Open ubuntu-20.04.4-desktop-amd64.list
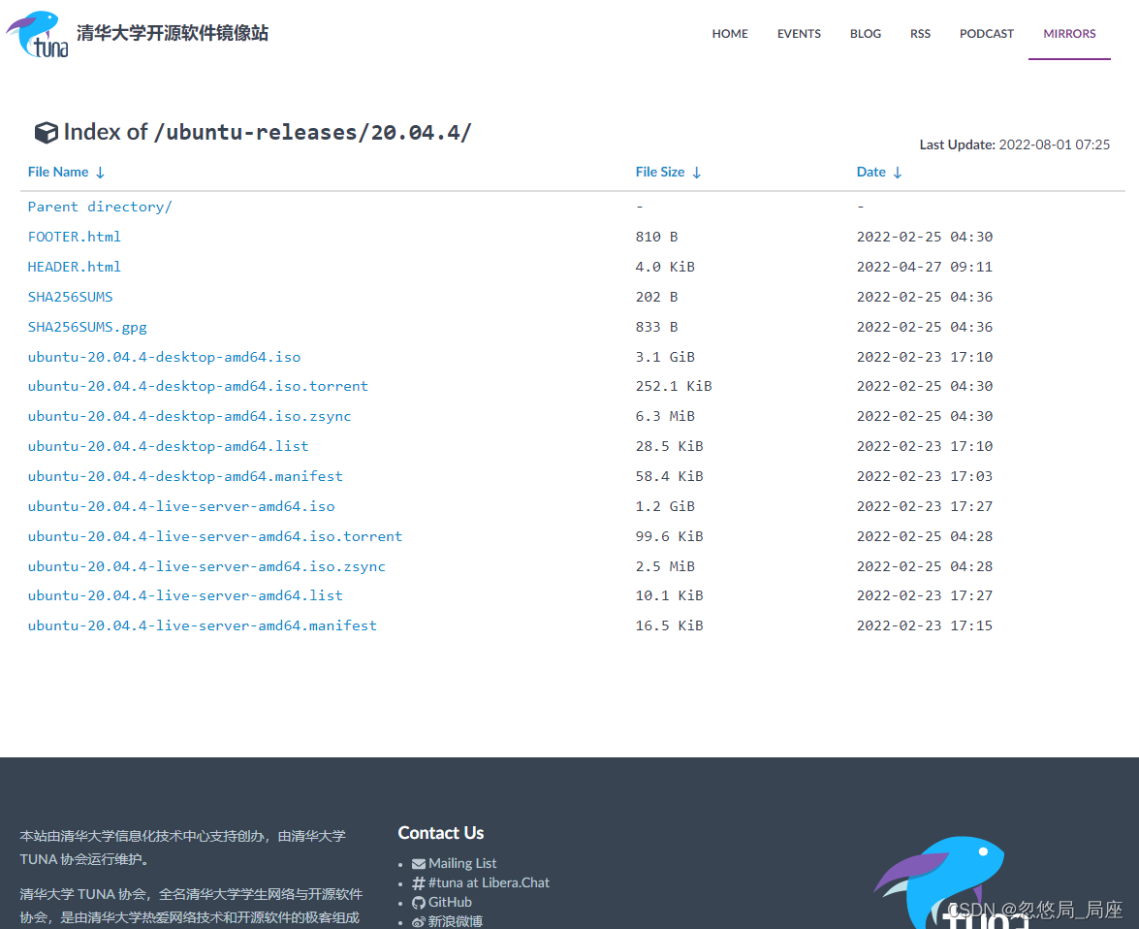The height and width of the screenshot is (929, 1139). 168,446
